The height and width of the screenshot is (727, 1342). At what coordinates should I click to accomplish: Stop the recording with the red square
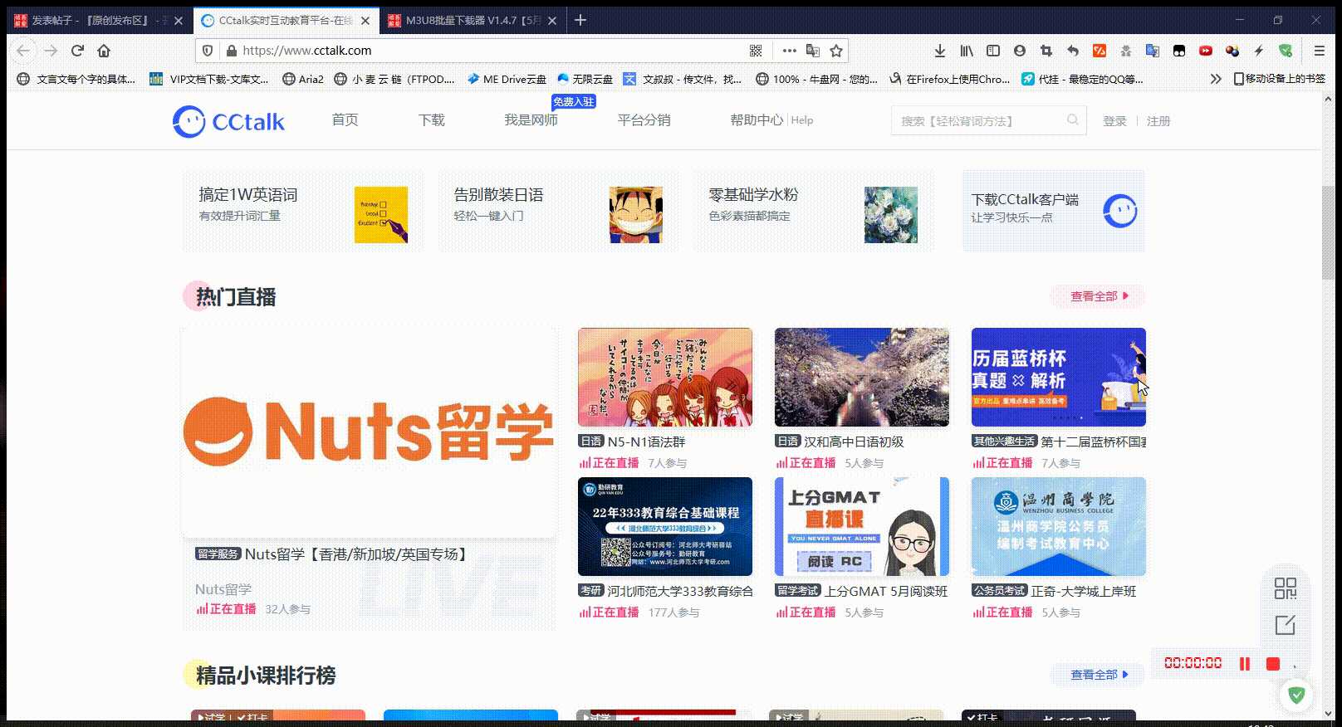point(1272,663)
